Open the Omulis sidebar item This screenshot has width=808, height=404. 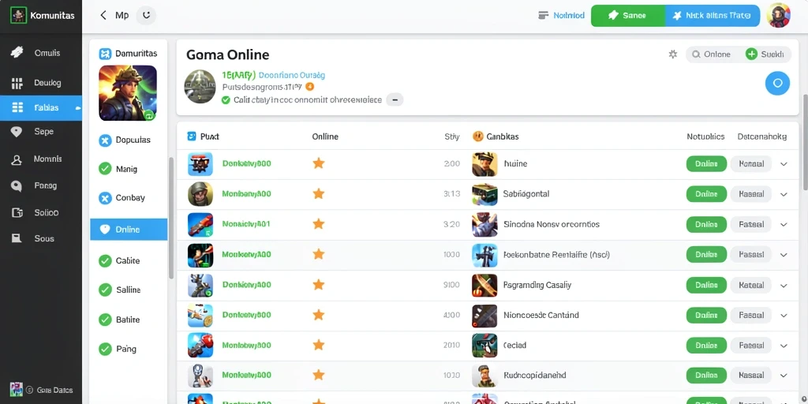pos(41,53)
